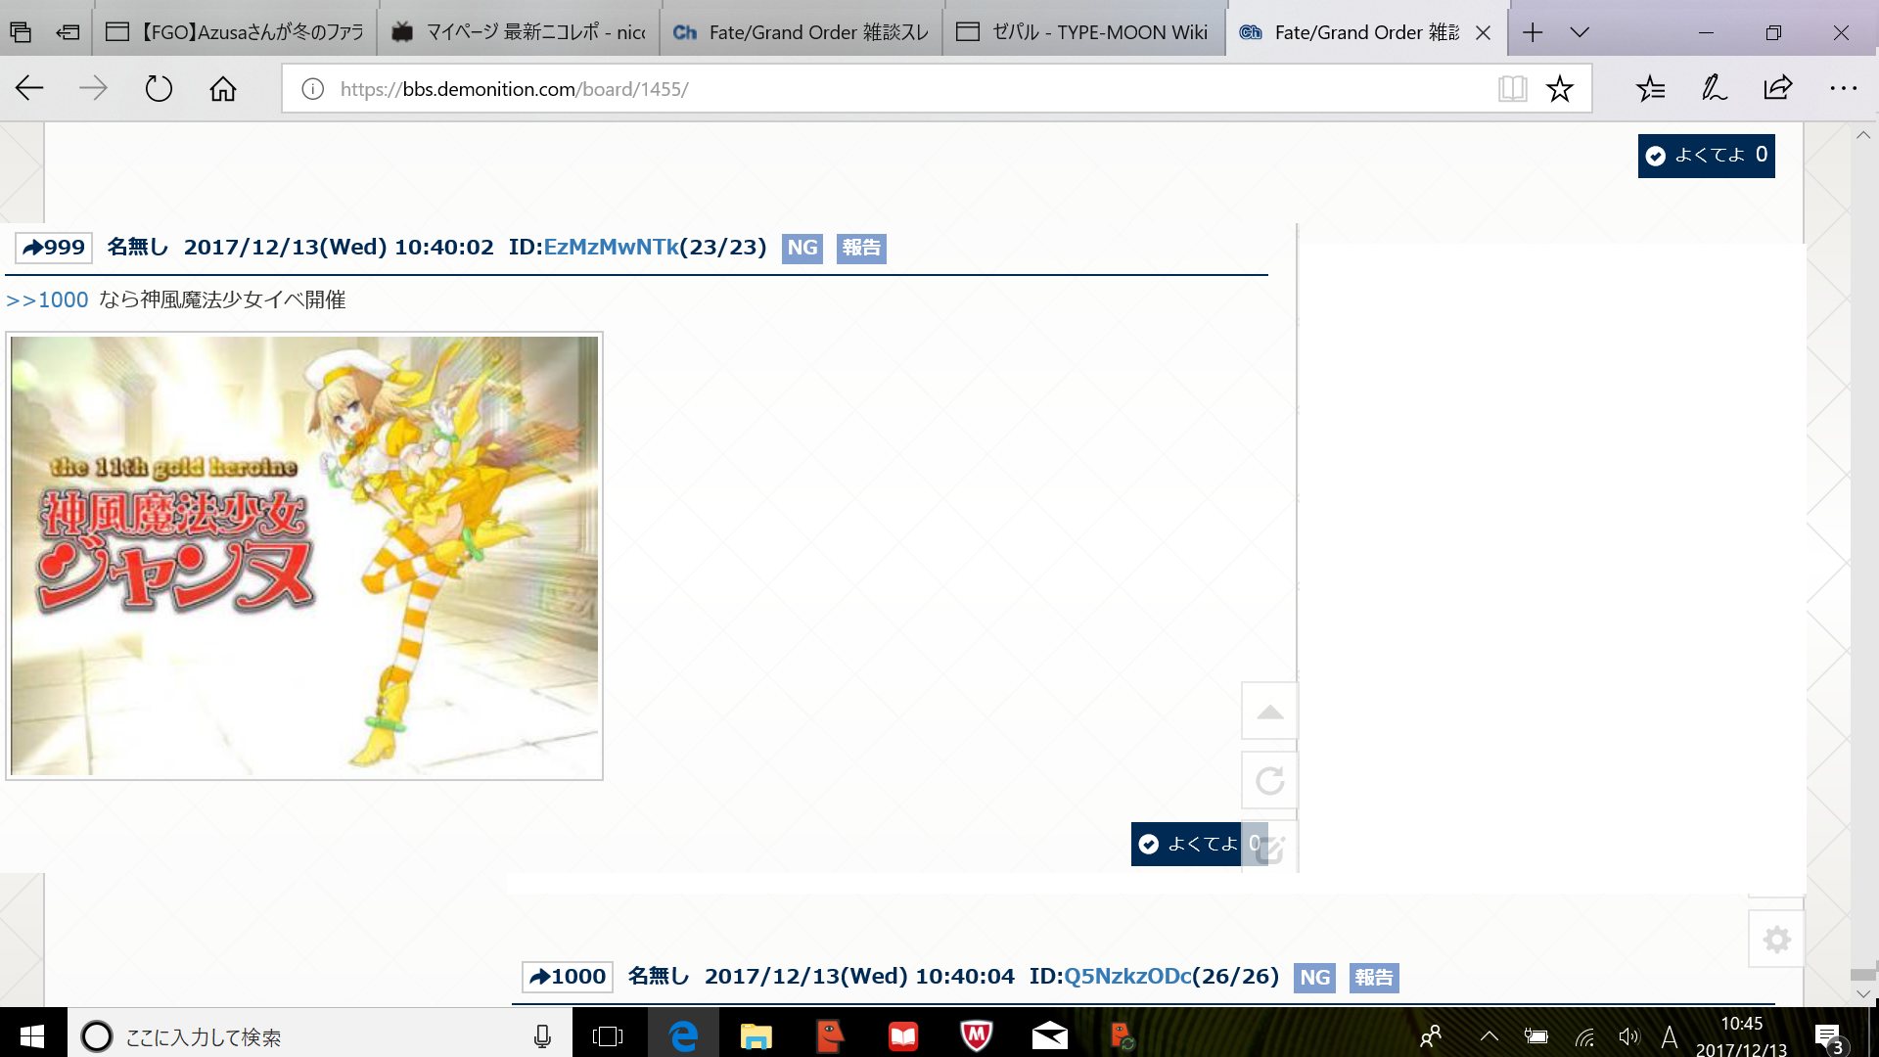The width and height of the screenshot is (1879, 1057).
Task: Open the Hub favorites list icon
Action: 1650,89
